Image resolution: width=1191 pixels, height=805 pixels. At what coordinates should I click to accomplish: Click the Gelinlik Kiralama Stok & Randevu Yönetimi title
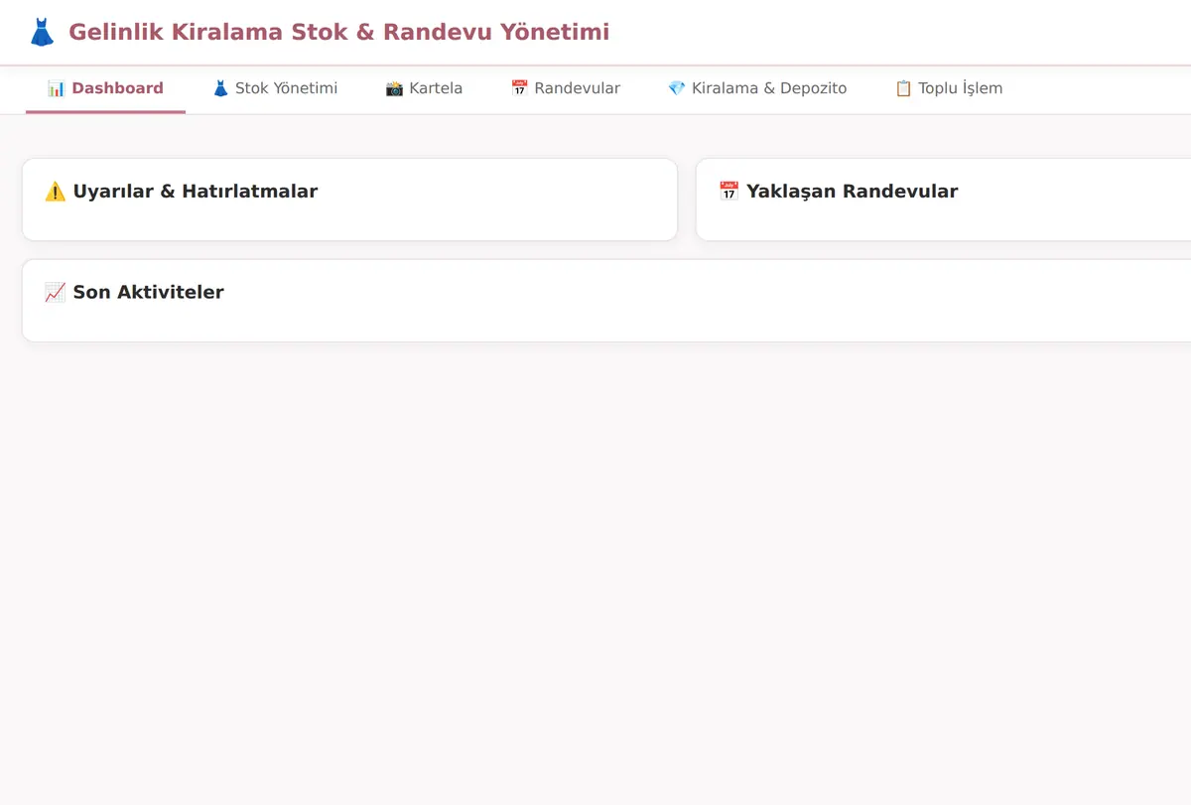[x=338, y=33]
